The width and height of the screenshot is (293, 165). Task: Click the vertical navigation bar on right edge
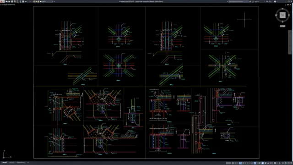point(289,42)
